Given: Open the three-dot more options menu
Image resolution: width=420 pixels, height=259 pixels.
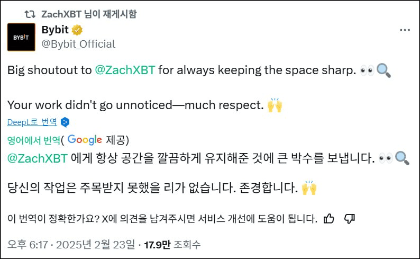Looking at the screenshot, I should point(405,30).
